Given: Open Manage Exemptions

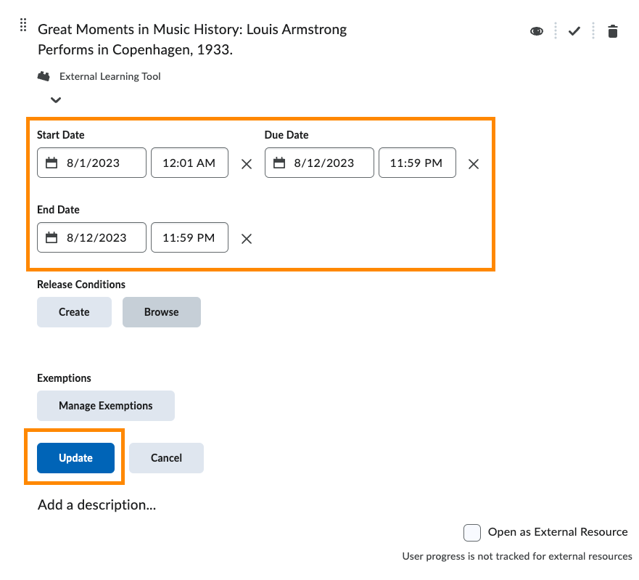Looking at the screenshot, I should coord(106,406).
